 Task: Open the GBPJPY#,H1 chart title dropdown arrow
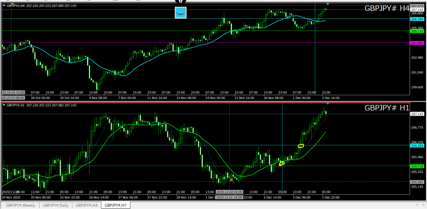(4, 105)
